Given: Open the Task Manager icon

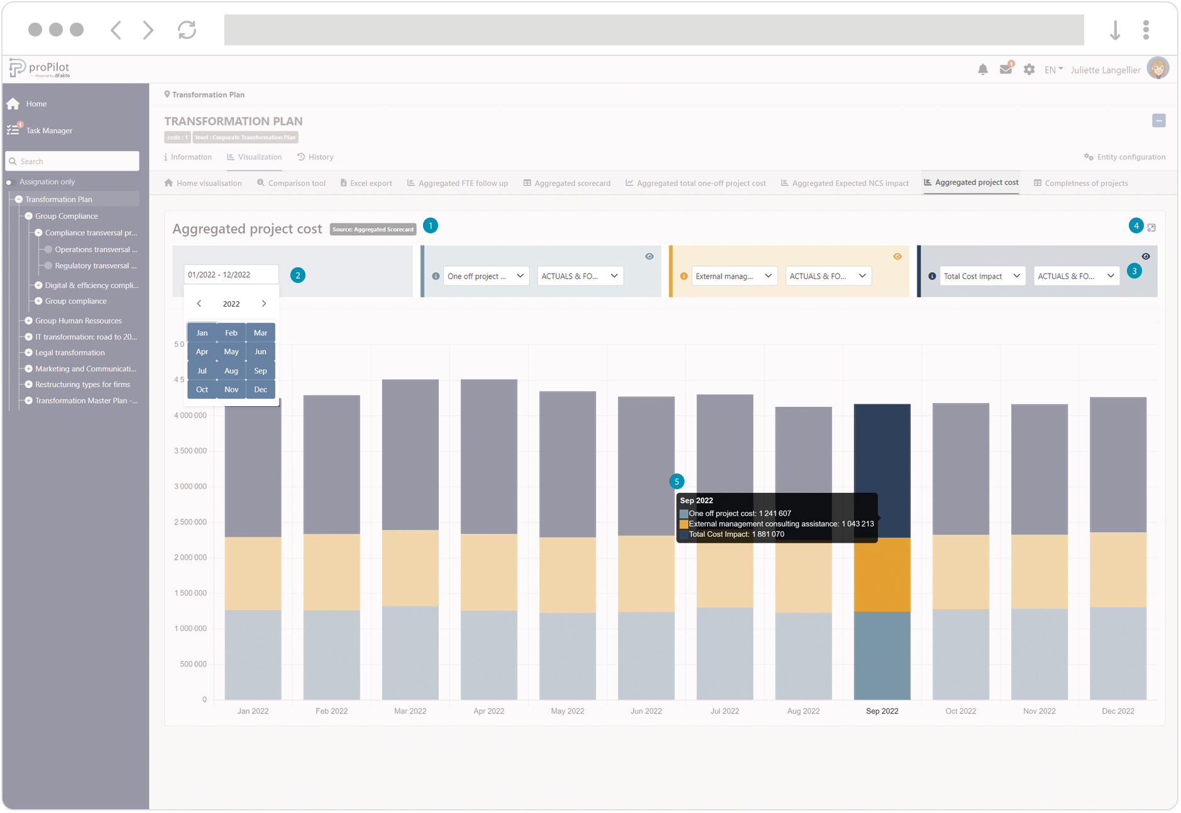Looking at the screenshot, I should 13,130.
